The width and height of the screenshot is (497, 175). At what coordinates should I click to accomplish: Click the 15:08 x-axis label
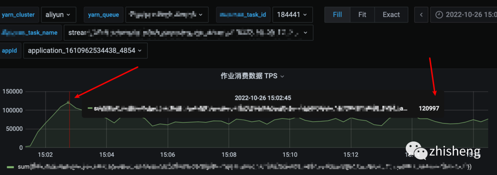[x=229, y=155]
